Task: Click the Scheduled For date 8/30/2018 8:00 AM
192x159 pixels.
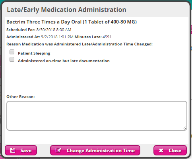Action: [54, 29]
